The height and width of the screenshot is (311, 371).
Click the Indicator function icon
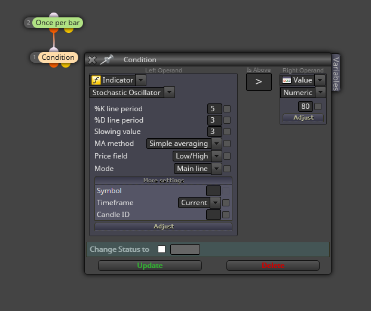pyautogui.click(x=96, y=80)
